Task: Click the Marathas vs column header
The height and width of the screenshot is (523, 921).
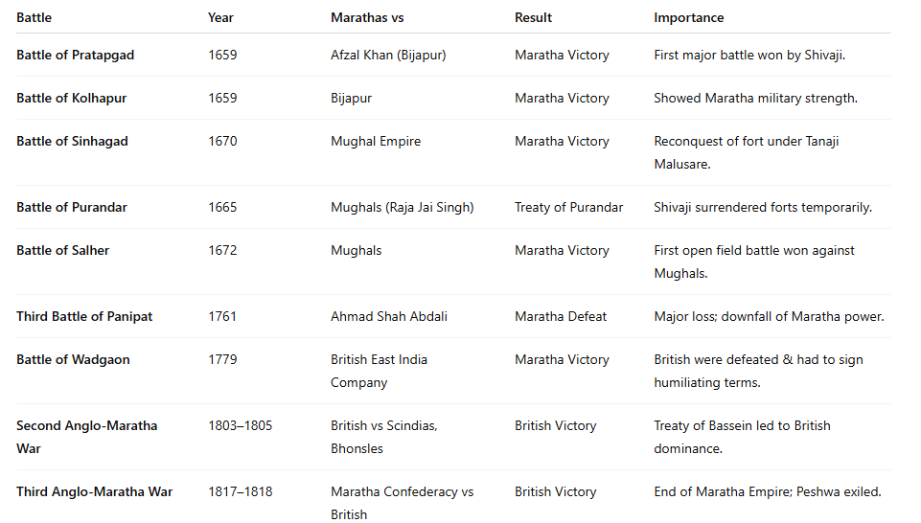Action: [367, 17]
